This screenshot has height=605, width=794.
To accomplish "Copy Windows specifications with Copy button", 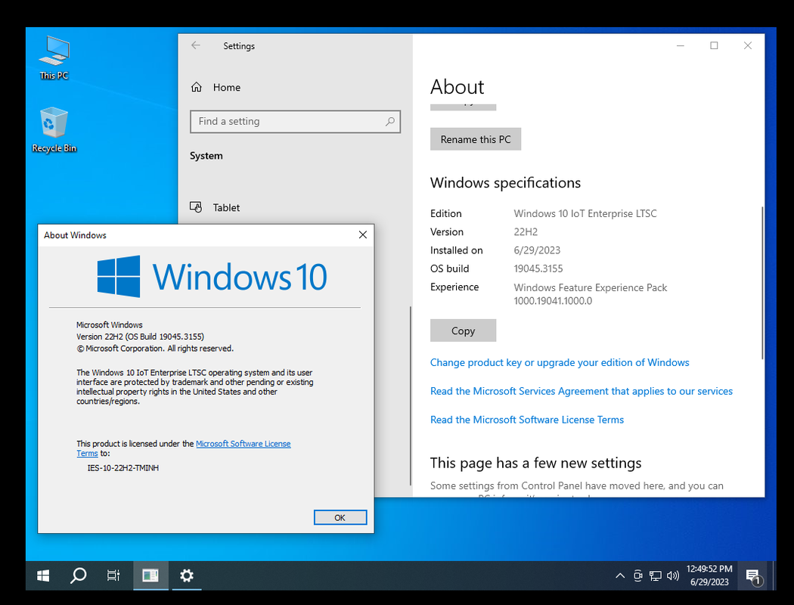I will pyautogui.click(x=463, y=330).
